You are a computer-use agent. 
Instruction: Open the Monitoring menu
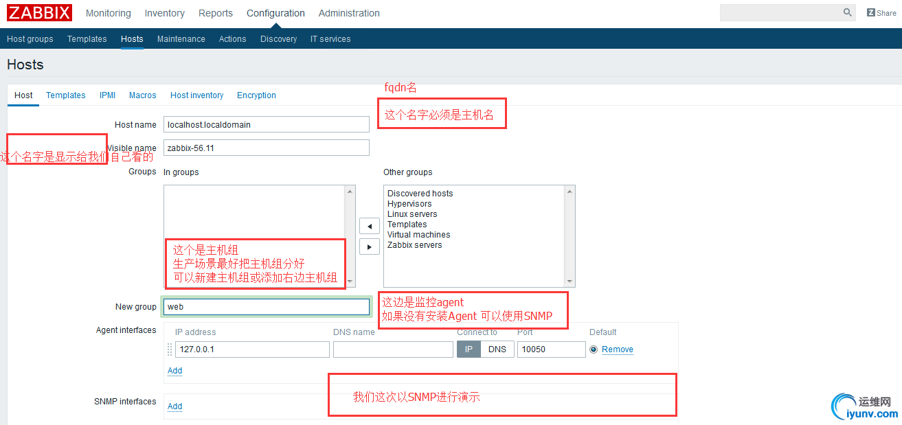click(x=109, y=13)
